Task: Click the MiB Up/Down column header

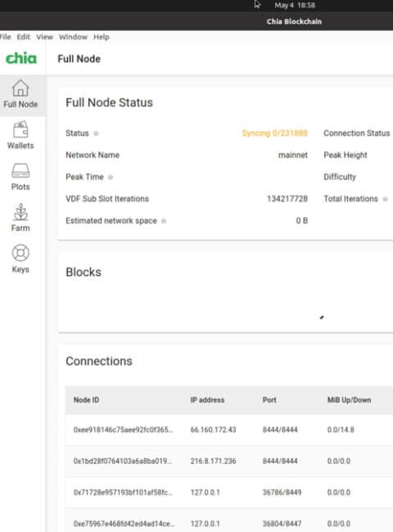Action: click(x=349, y=400)
